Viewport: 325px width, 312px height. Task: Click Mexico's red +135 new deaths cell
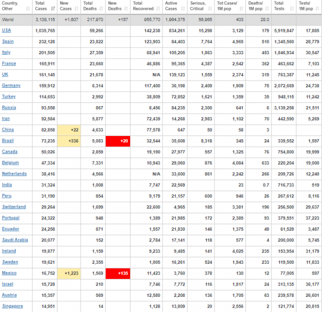tap(118, 273)
